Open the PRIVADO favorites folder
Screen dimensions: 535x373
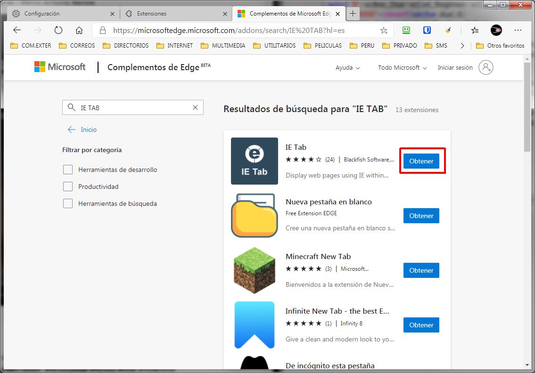(400, 46)
